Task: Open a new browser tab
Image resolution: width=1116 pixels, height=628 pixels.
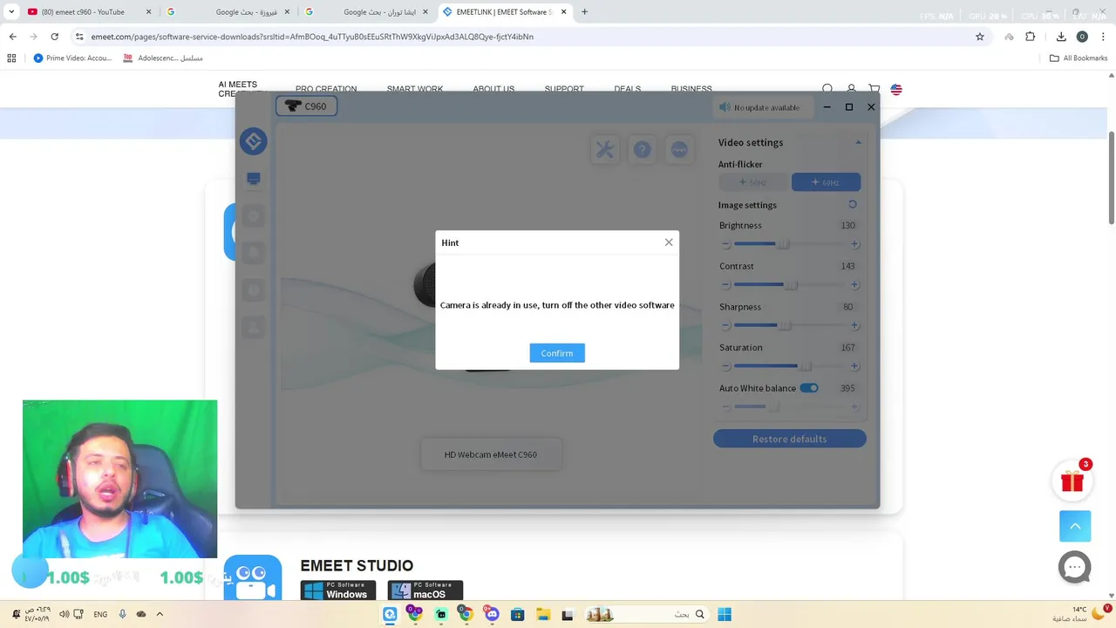Action: tap(584, 12)
